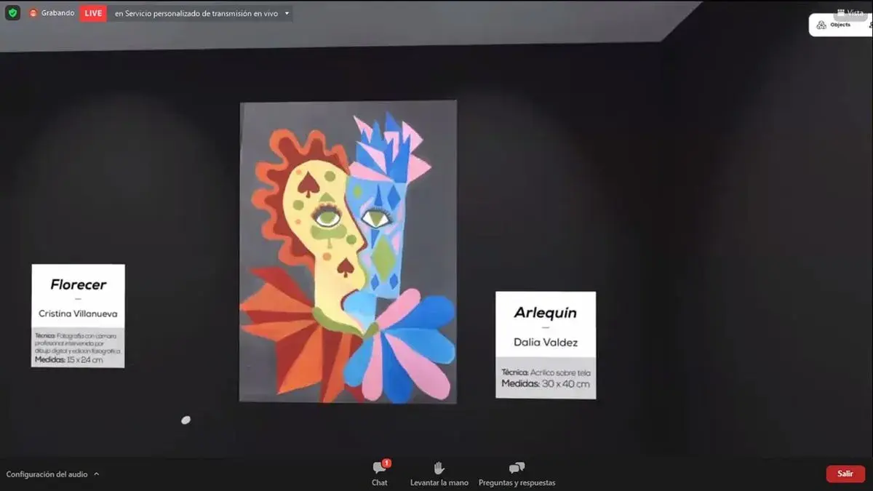Click the Arlequín painting on the wall

(x=348, y=252)
